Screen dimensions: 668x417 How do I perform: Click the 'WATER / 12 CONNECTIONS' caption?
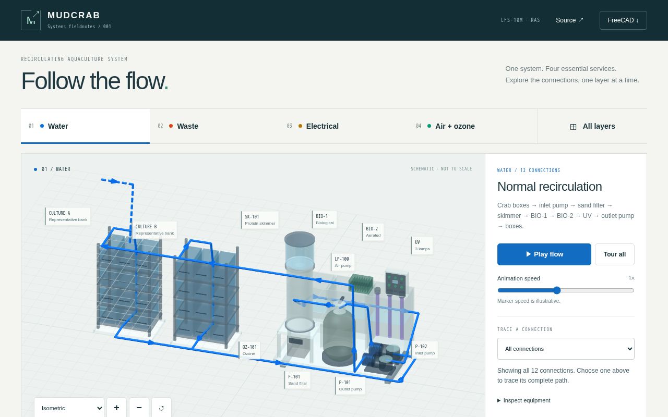click(x=529, y=170)
